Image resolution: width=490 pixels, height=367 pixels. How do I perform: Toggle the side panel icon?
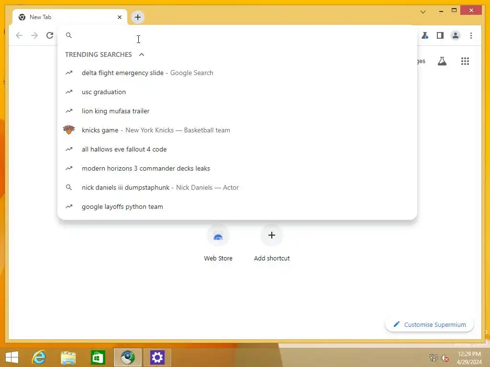pos(440,35)
